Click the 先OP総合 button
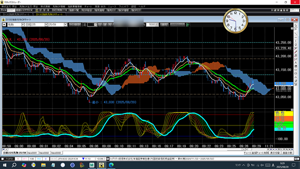The height and width of the screenshot is (169, 300). [87, 10]
